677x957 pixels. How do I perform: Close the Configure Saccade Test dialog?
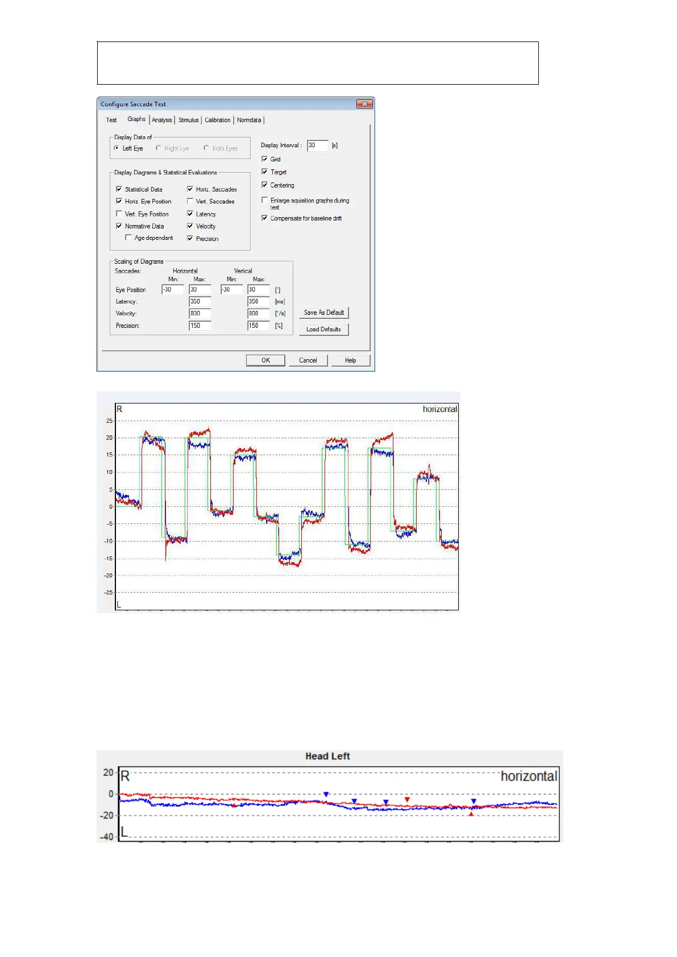(364, 104)
